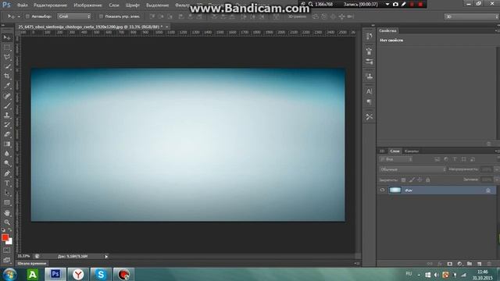Select the Rectangle shape tool
Viewport: 500px width, 281px height.
pos(7,202)
